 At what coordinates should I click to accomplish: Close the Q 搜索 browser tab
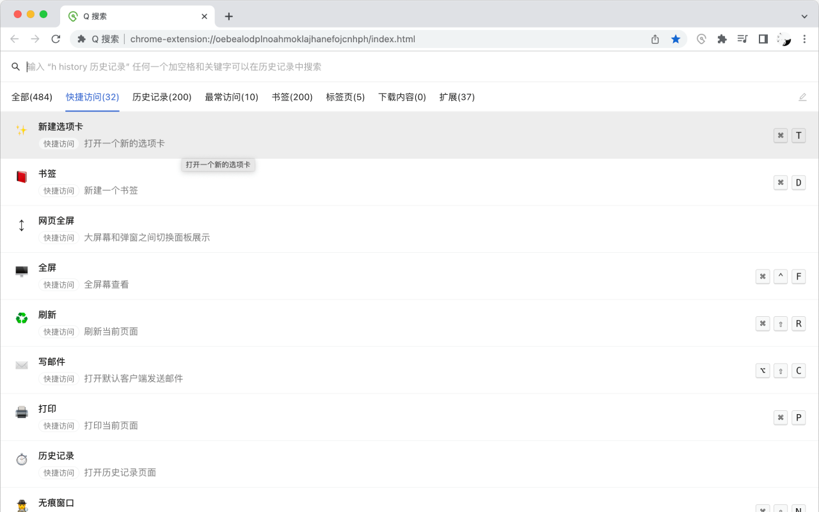204,17
